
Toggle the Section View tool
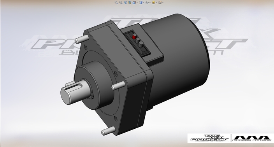(130, 2)
